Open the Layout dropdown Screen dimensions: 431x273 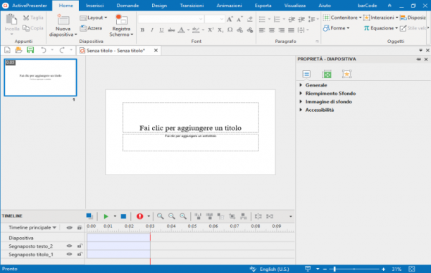coord(94,18)
